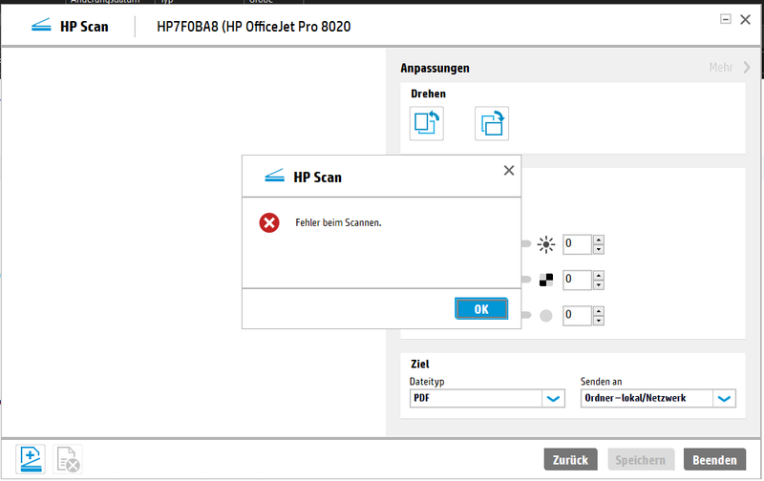Decrease the contrast value stepper
Image resolution: width=764 pixels, height=481 pixels.
[x=599, y=284]
